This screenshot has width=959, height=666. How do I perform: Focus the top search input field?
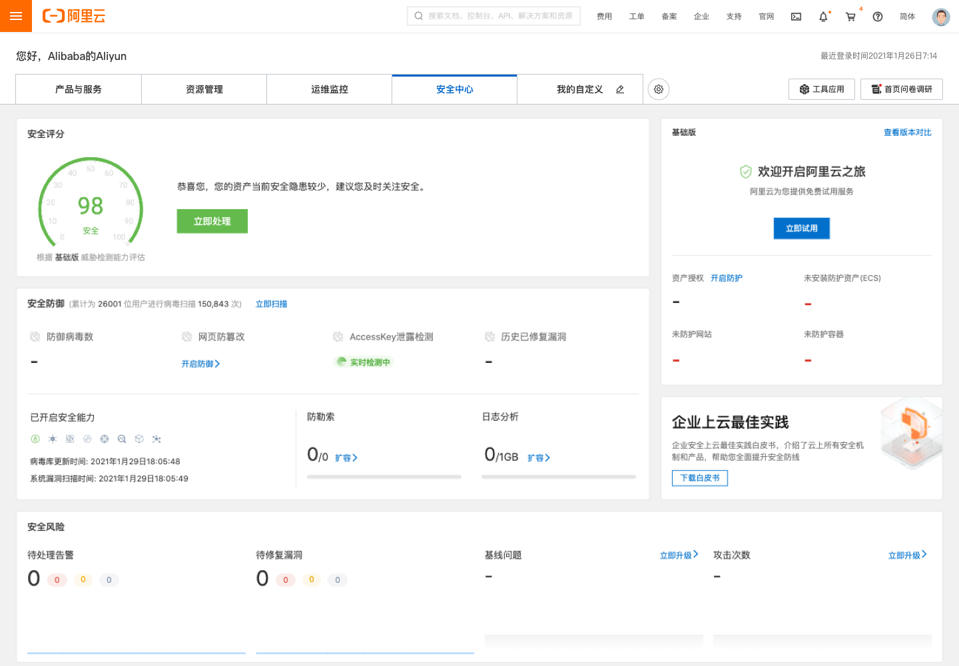point(493,16)
